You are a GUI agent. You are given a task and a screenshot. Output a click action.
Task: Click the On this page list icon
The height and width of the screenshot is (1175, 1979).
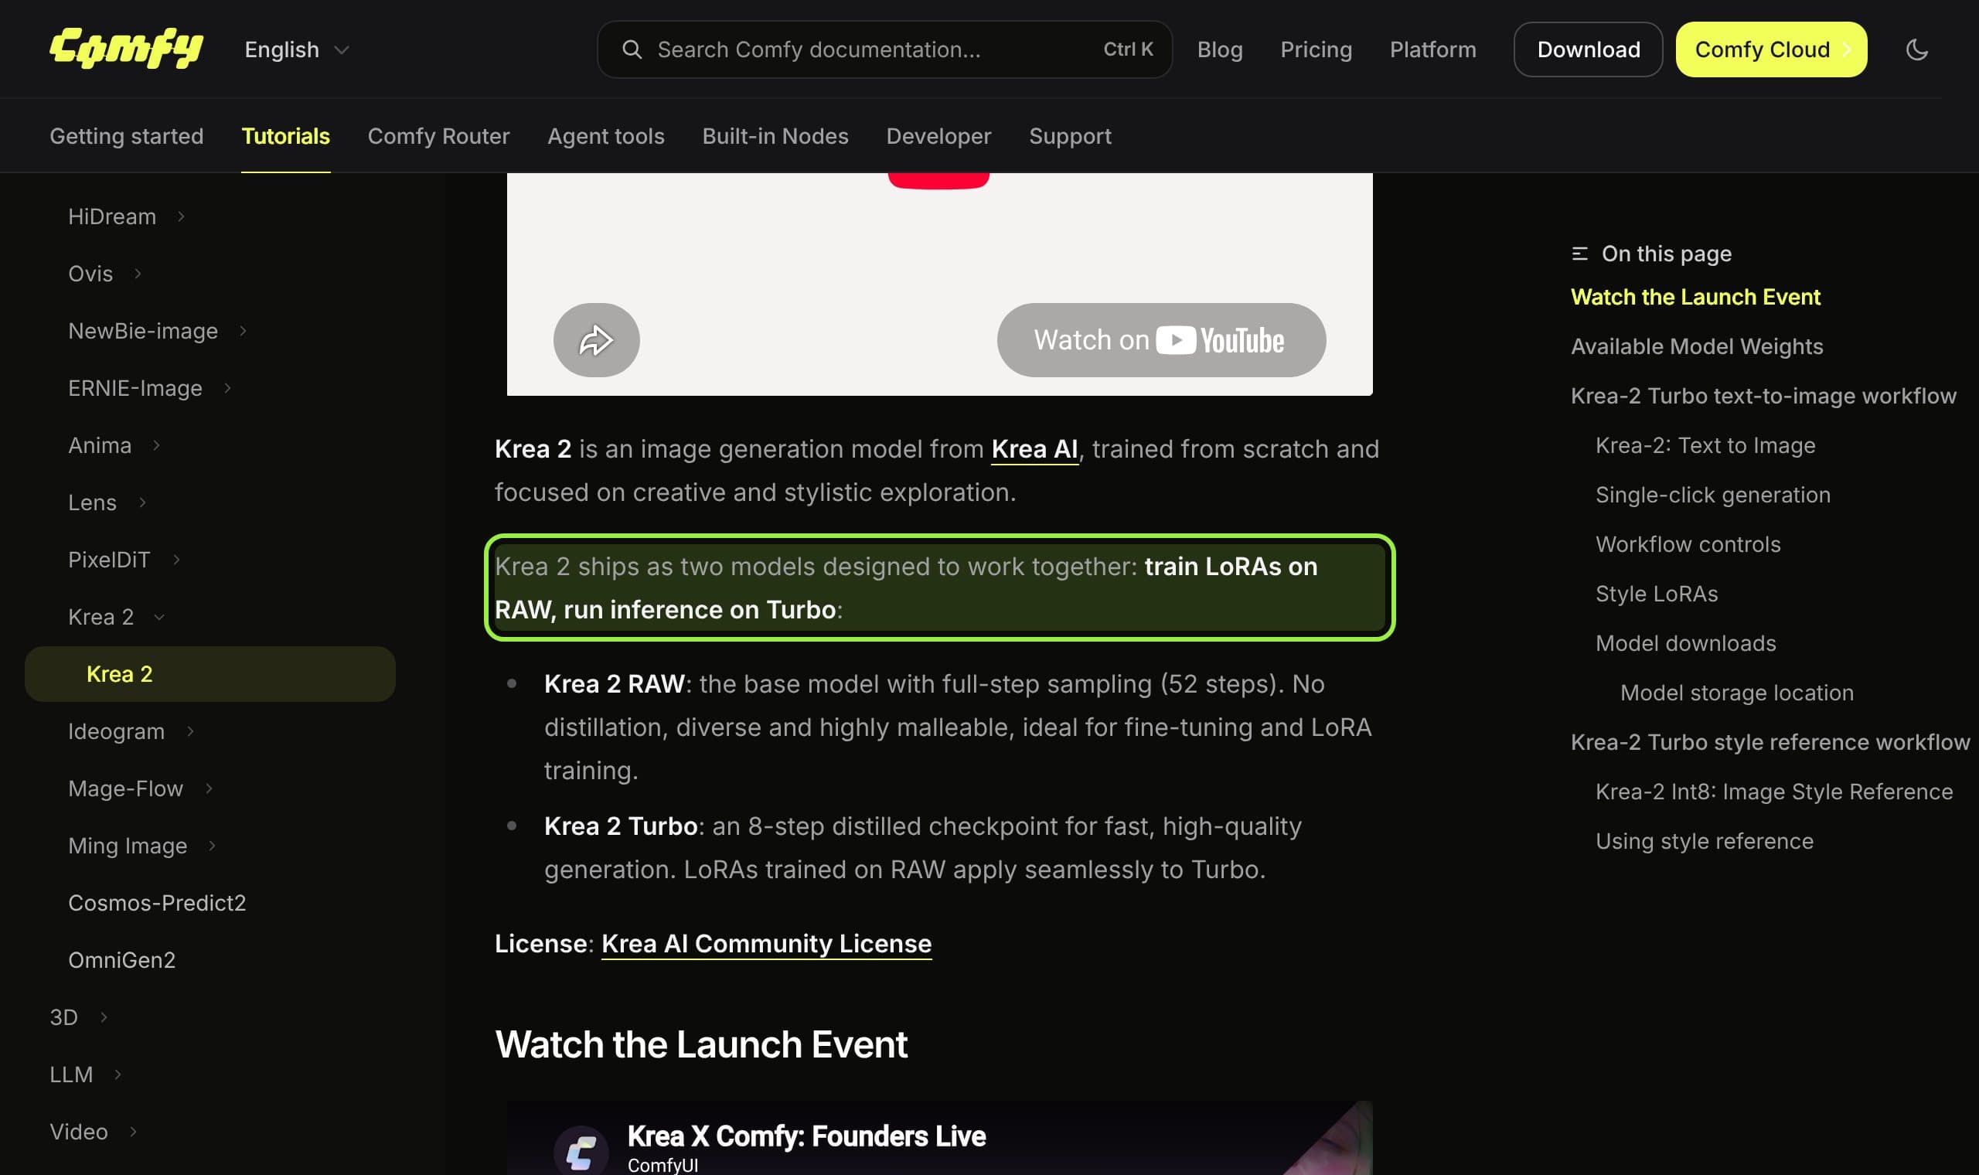point(1579,254)
